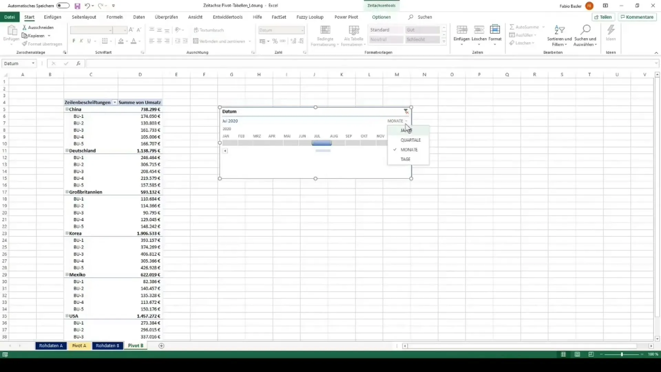Image resolution: width=661 pixels, height=372 pixels.
Task: Click the insert function fx icon
Action: 78,63
